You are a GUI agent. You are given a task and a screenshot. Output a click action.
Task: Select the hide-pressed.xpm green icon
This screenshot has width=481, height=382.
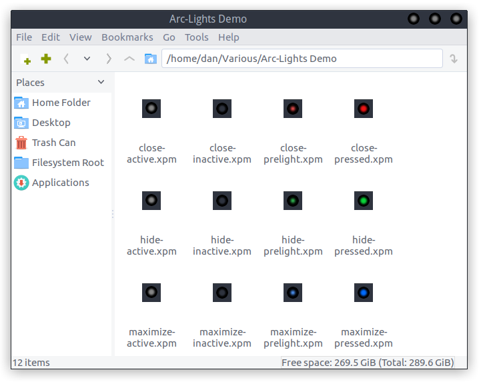[364, 201]
